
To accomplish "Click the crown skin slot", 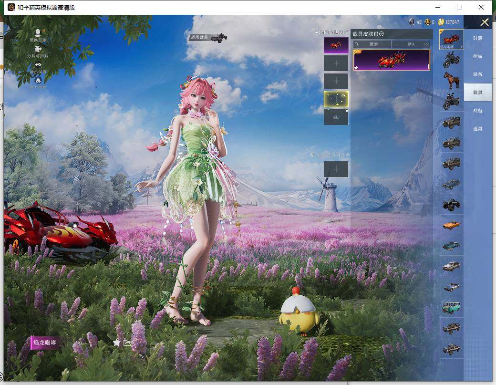I will pyautogui.click(x=336, y=117).
